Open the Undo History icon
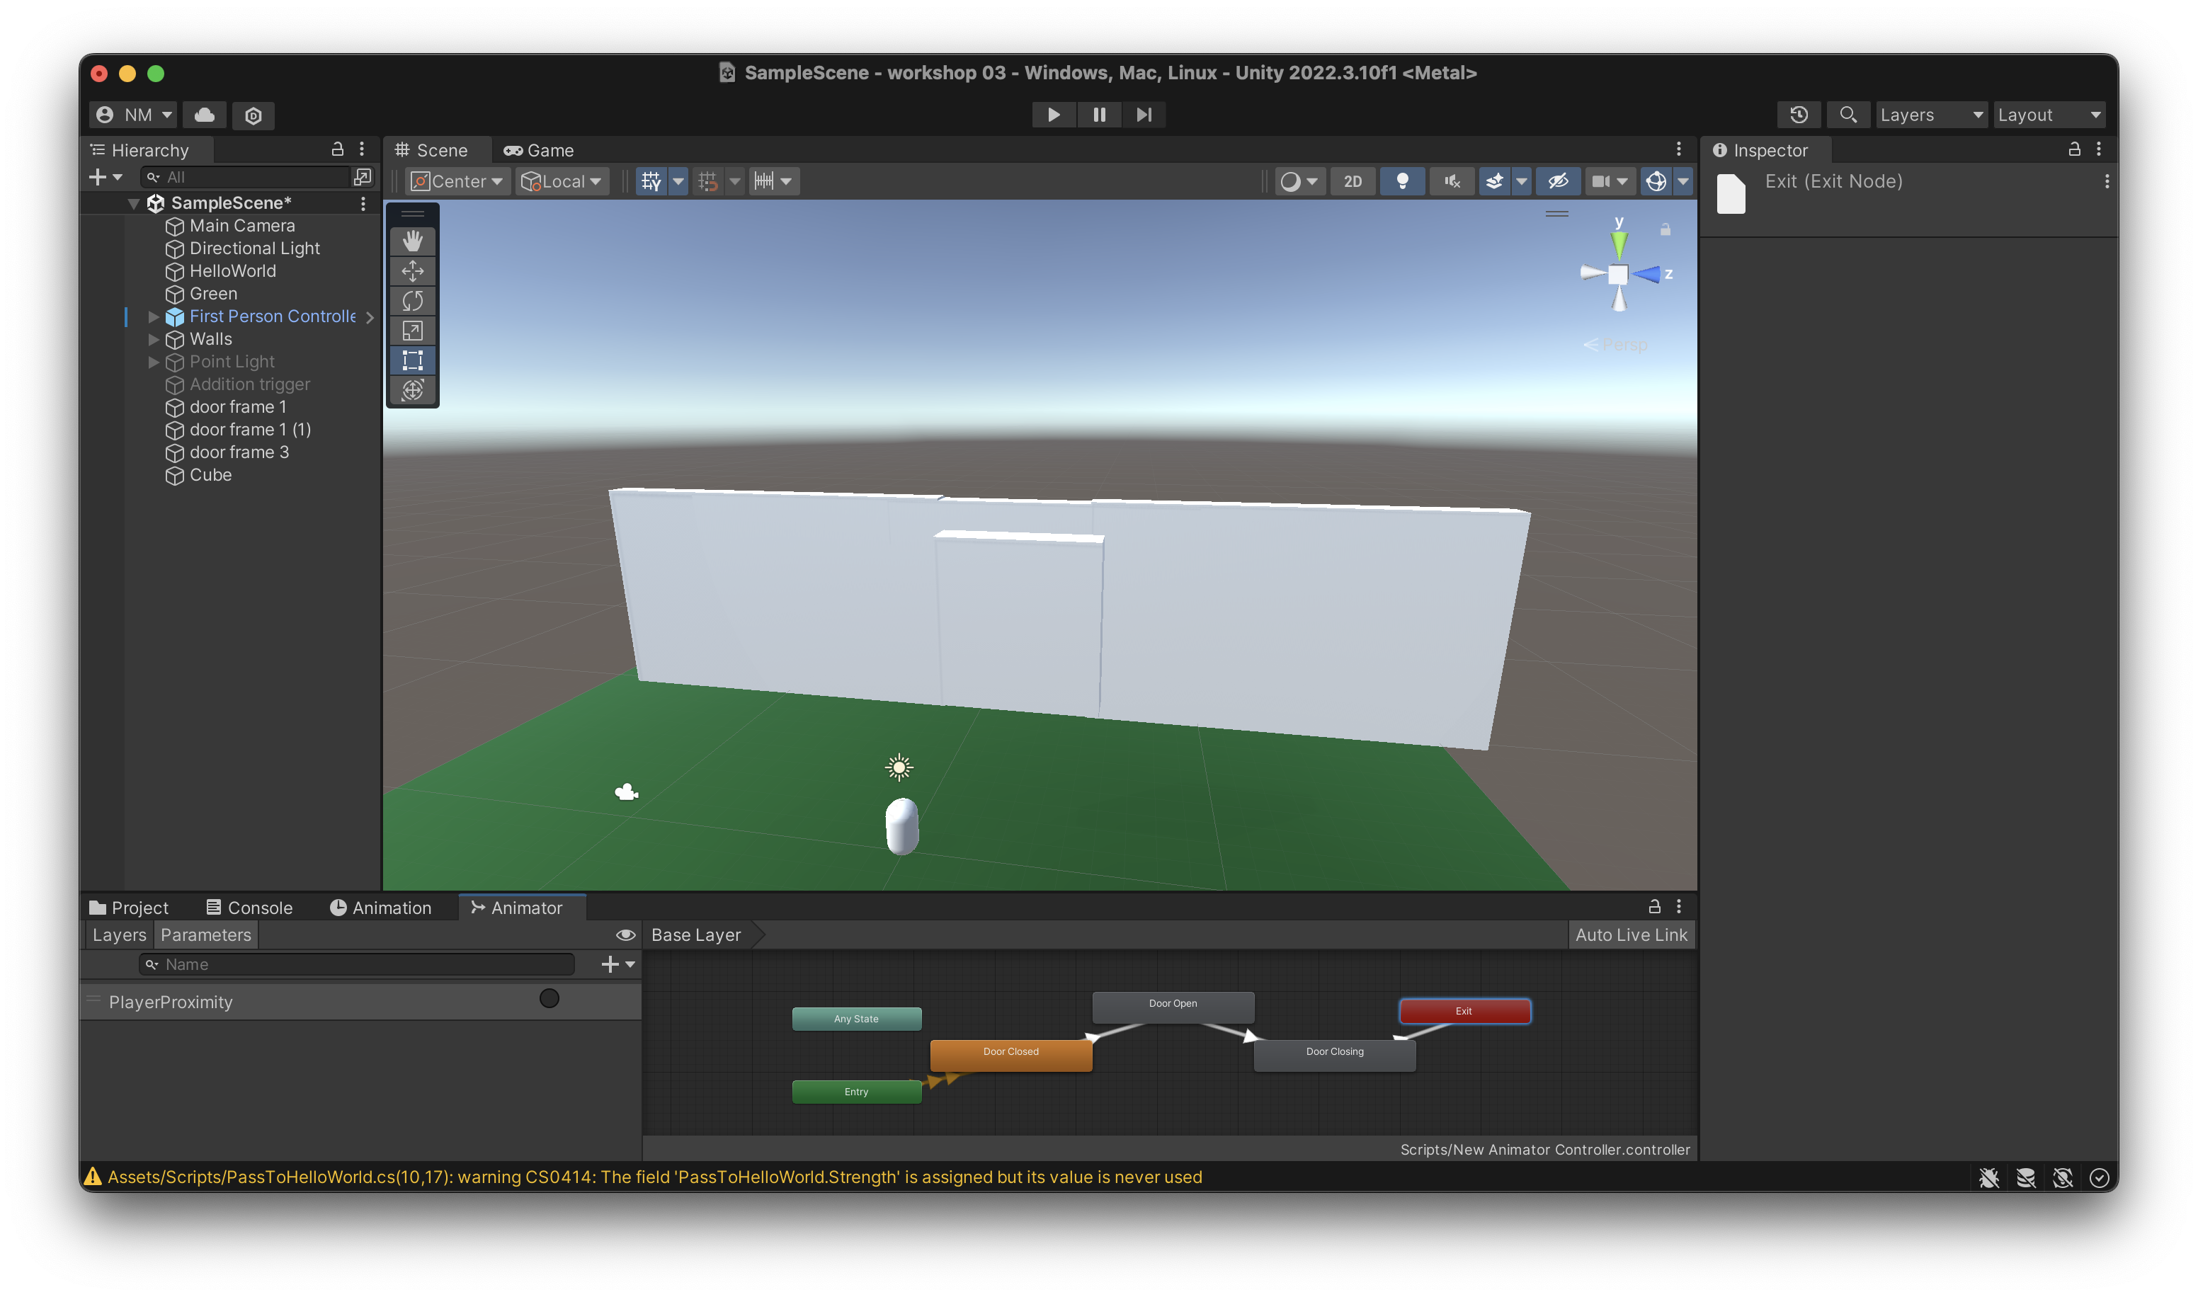Screen dimensions: 2198x1297 [x=1799, y=115]
